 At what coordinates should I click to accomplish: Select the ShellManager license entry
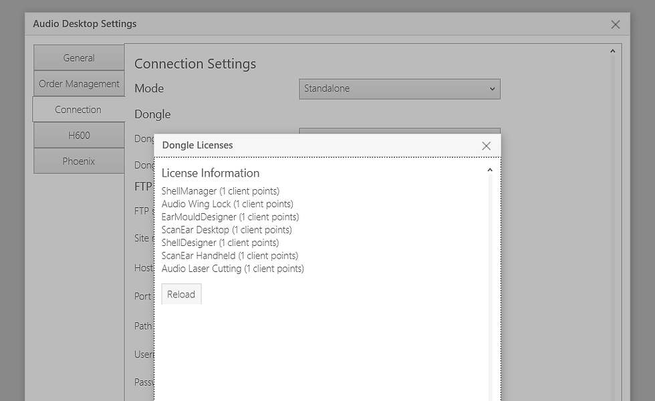click(220, 191)
